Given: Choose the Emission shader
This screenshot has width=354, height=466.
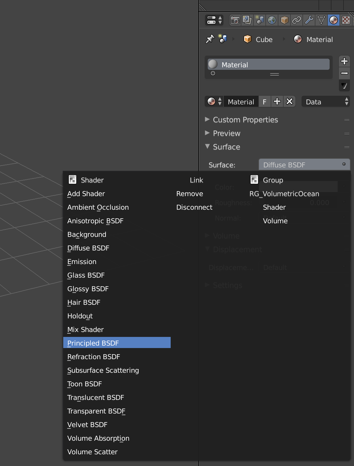Looking at the screenshot, I should tap(117, 262).
